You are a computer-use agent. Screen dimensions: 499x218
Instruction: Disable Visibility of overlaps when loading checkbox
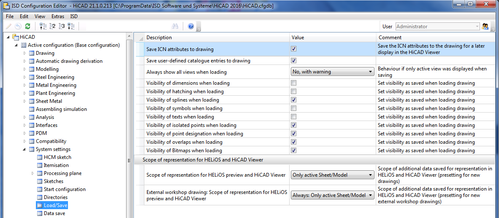[x=294, y=142]
